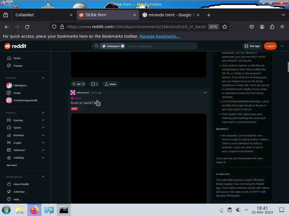Open the extensions puzzle icon
This screenshot has height=216, width=289.
coord(272,27)
